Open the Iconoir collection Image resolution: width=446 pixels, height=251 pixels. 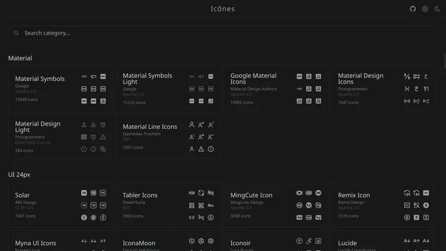pyautogui.click(x=276, y=241)
